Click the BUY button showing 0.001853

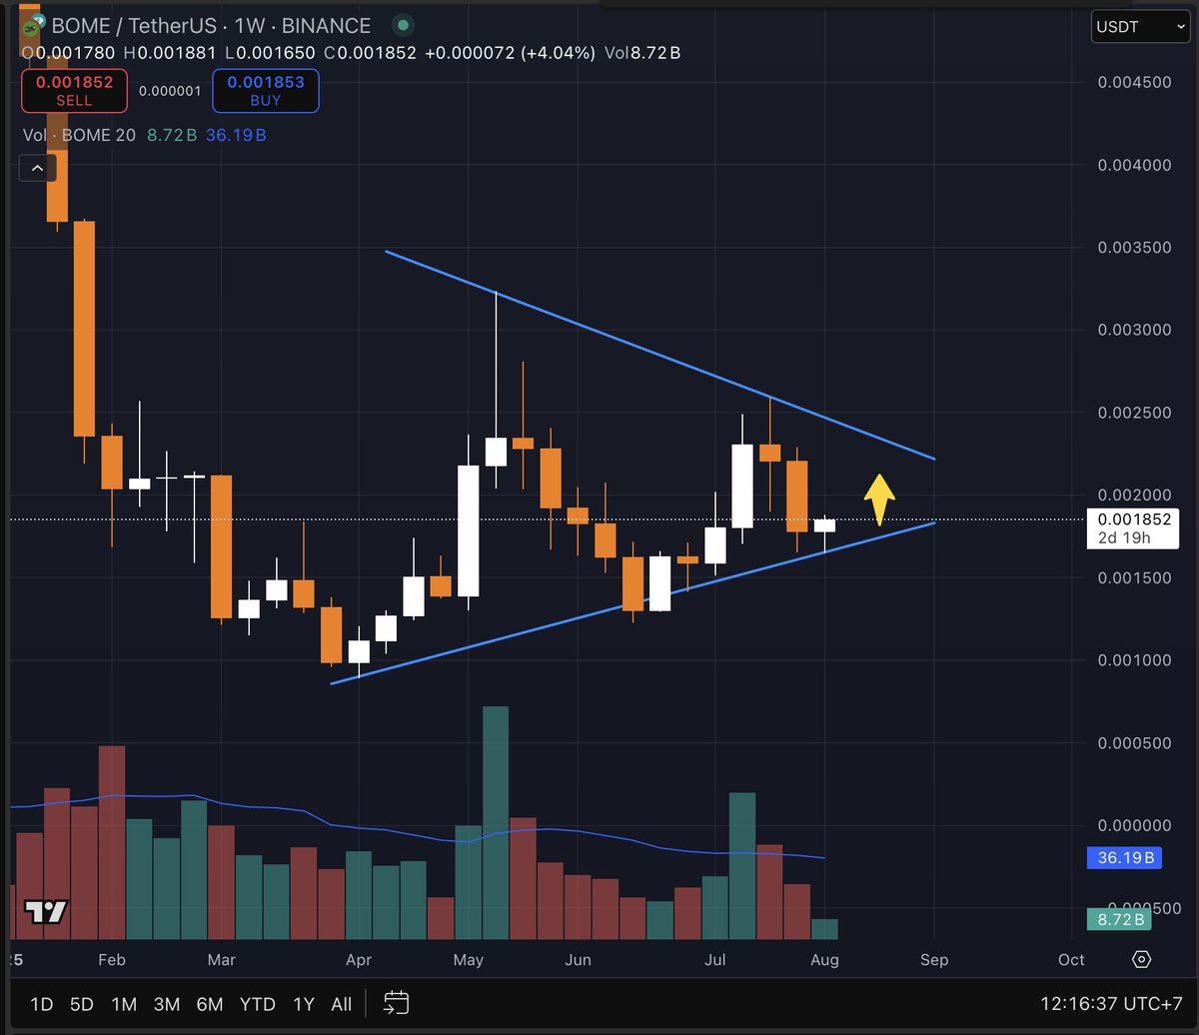point(265,90)
